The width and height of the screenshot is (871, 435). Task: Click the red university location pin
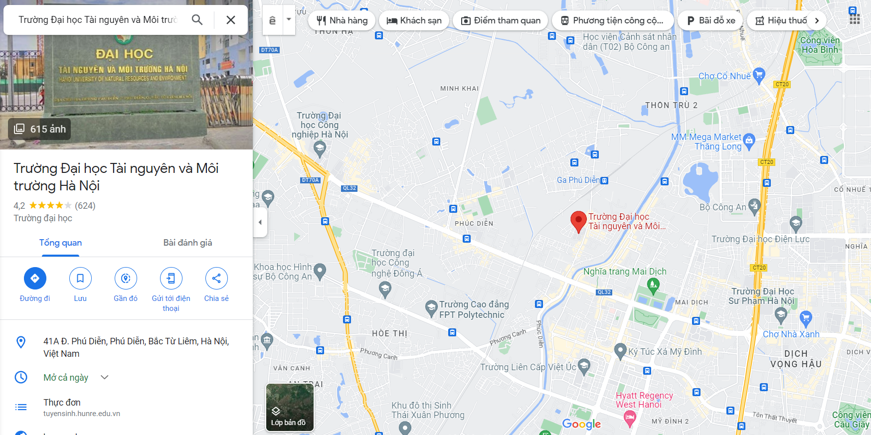pyautogui.click(x=578, y=222)
